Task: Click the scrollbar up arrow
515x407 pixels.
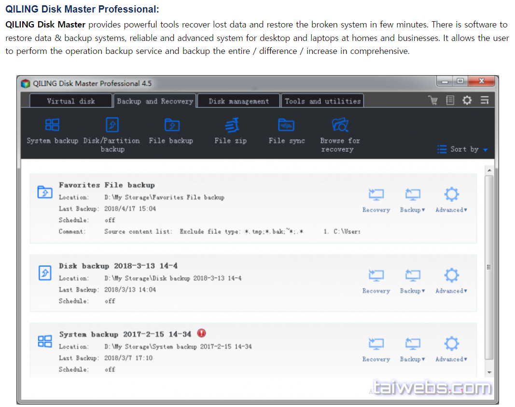Action: [x=489, y=170]
